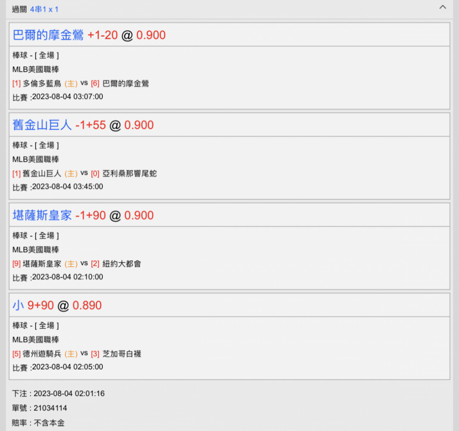Screen dimensions: 459x431
Task: Click the 舊金山巨人 vs 亞利桑那響尾蛇 matchup line
Action: pos(84,173)
